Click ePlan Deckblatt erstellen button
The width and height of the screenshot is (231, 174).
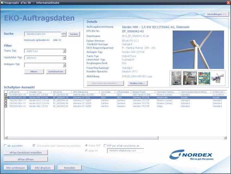26,153
